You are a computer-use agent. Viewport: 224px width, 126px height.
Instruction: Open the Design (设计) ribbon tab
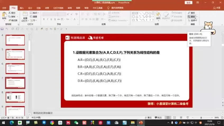[30, 8]
